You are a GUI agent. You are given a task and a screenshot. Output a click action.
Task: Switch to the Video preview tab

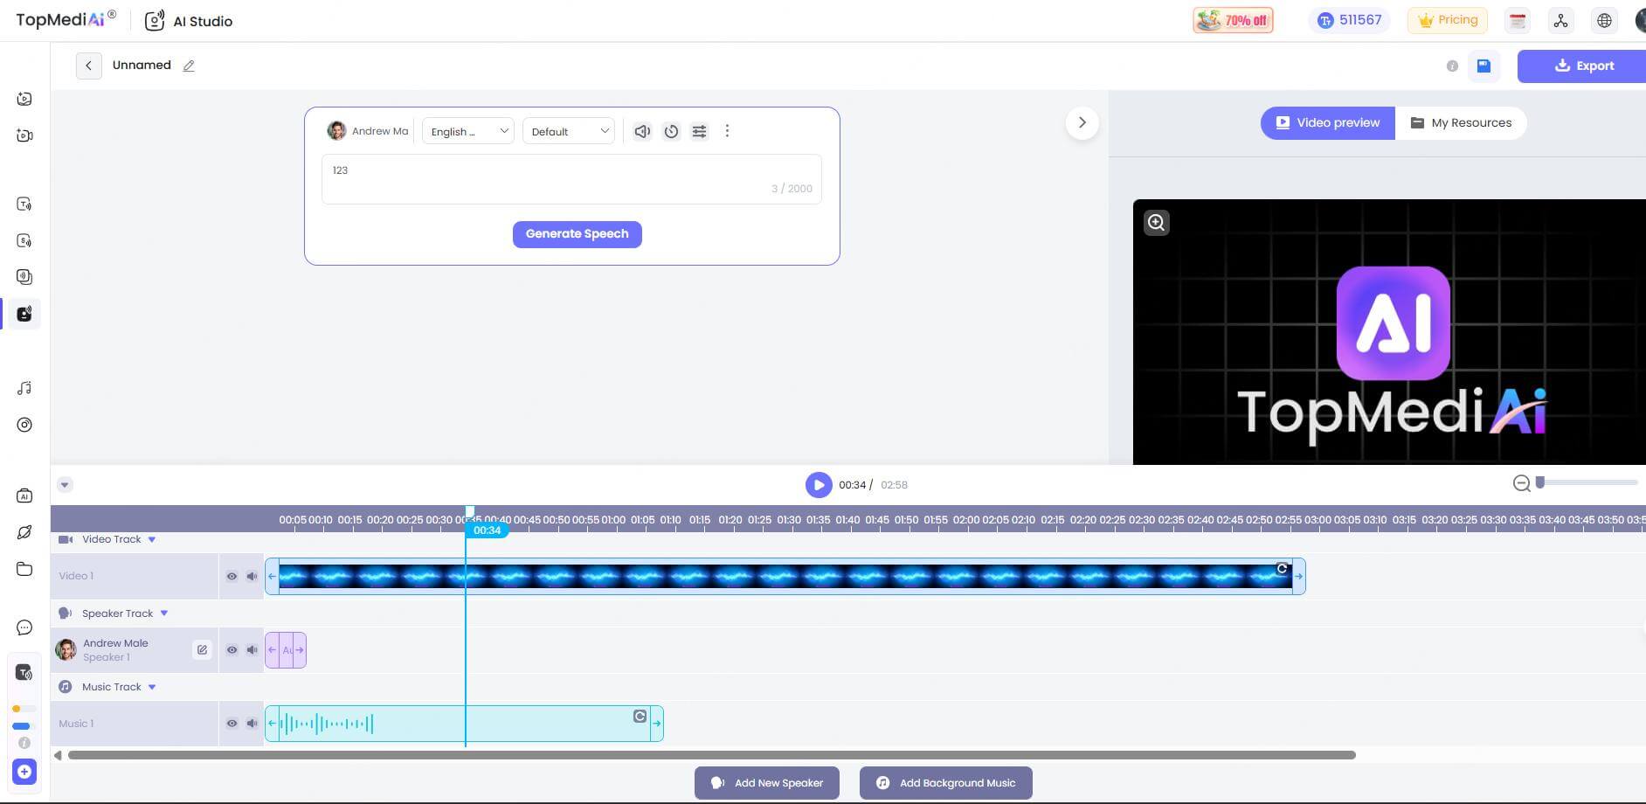click(x=1327, y=123)
